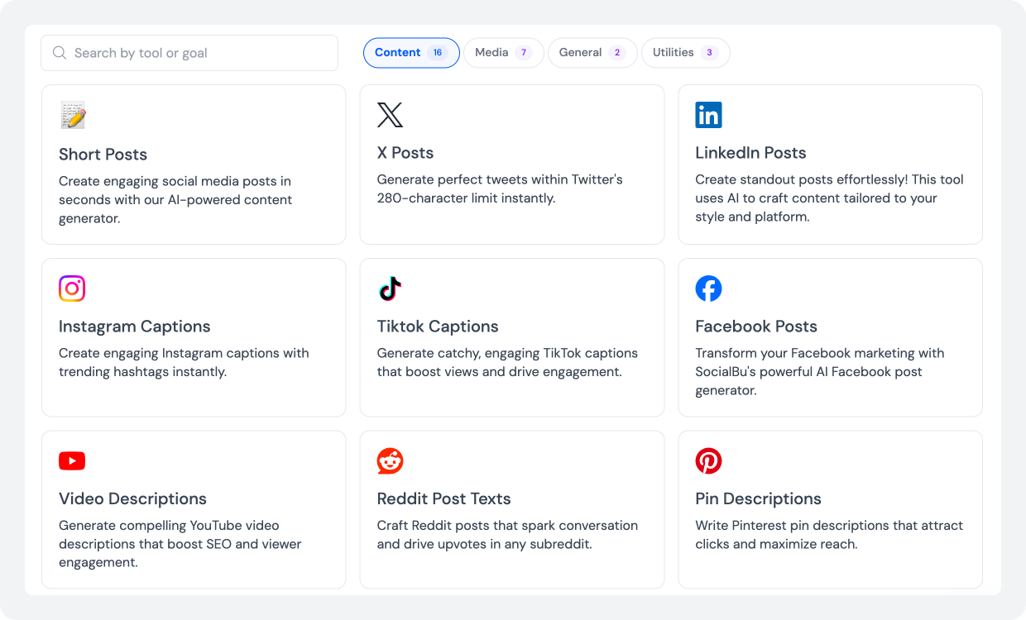Switch to the General tab

[592, 53]
